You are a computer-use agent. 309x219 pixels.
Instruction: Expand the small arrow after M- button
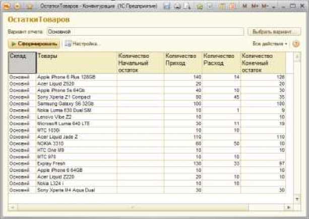coord(274,7)
